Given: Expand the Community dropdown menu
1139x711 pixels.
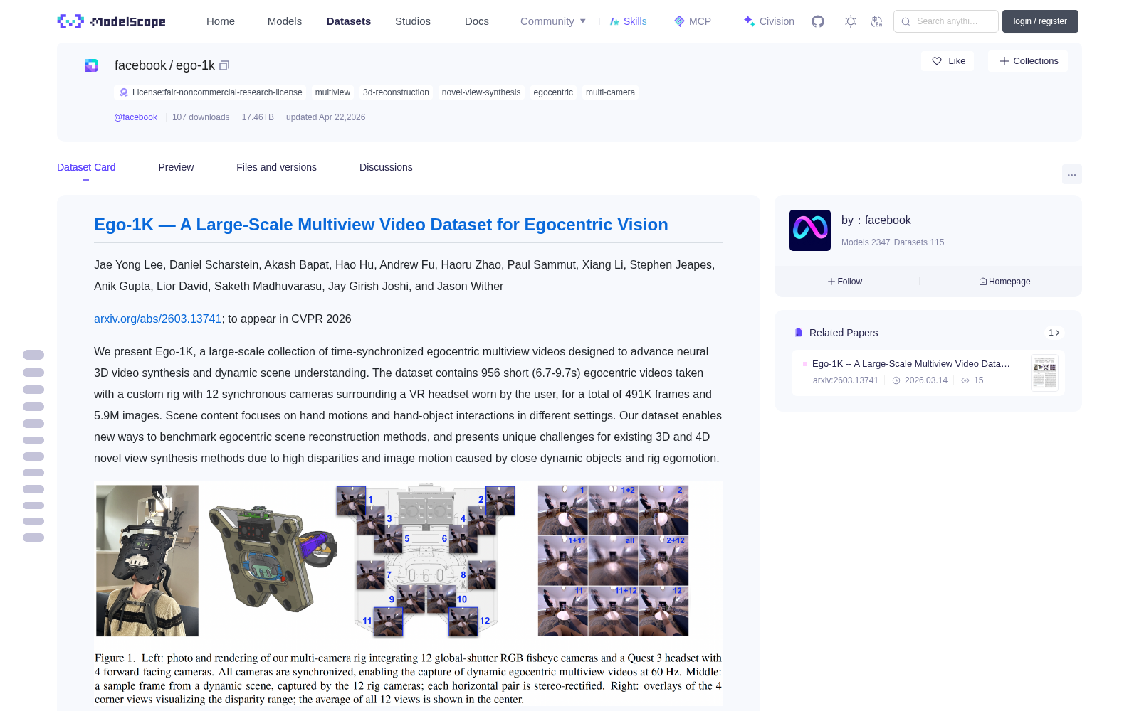Looking at the screenshot, I should 553,21.
